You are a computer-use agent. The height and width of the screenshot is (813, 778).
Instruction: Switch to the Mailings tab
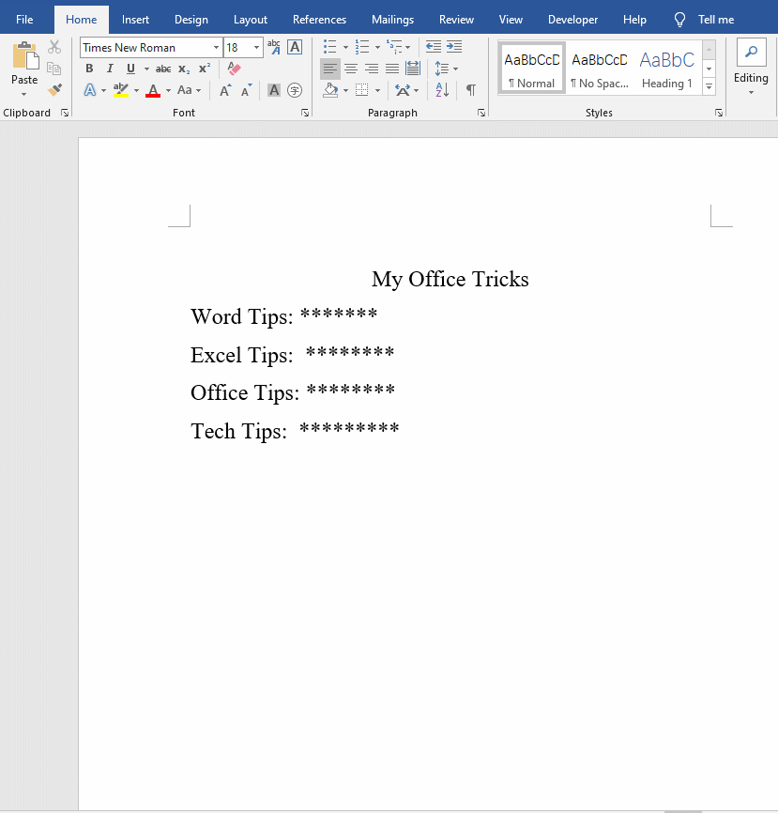point(392,20)
